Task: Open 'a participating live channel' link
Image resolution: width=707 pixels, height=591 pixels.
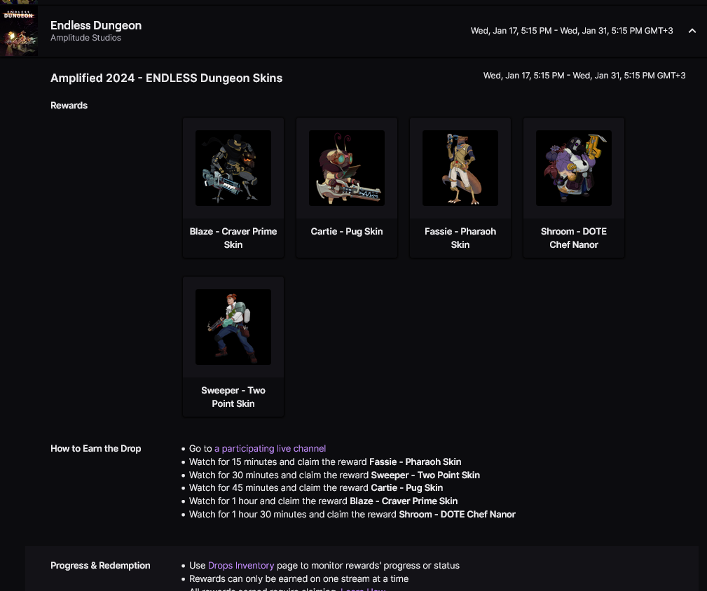Action: click(x=270, y=449)
